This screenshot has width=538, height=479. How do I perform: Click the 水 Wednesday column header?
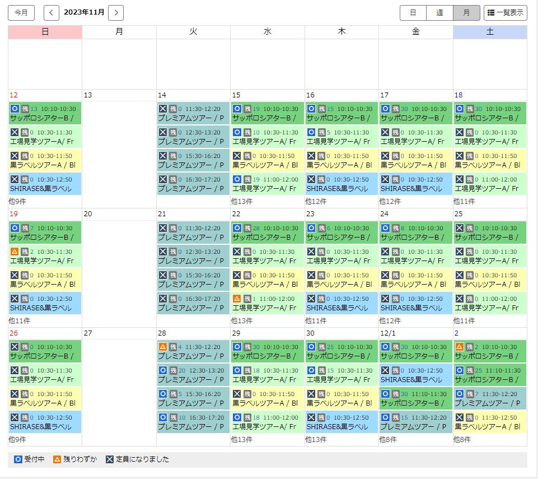click(x=267, y=32)
